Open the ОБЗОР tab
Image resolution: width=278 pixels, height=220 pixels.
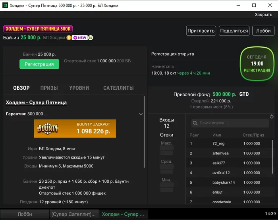[x=21, y=88]
